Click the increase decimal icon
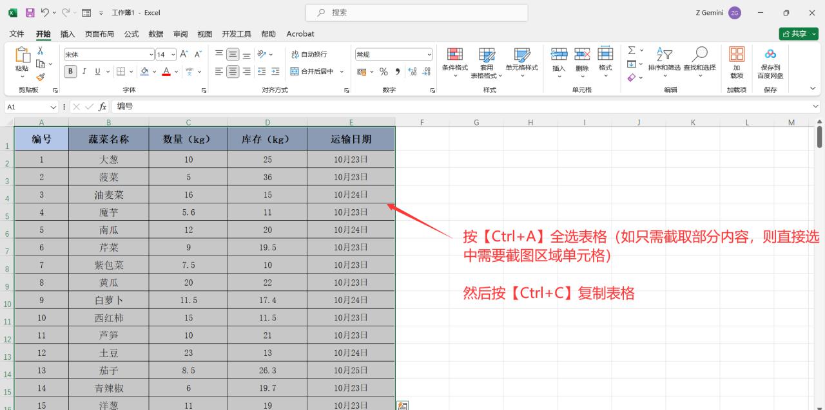The image size is (825, 410). pyautogui.click(x=412, y=71)
